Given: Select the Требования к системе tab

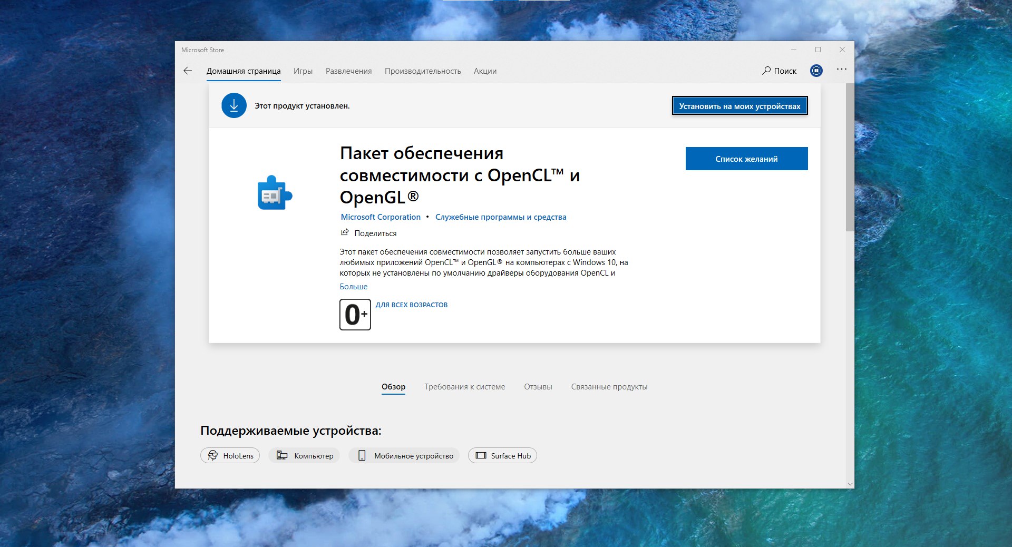Looking at the screenshot, I should 464,387.
